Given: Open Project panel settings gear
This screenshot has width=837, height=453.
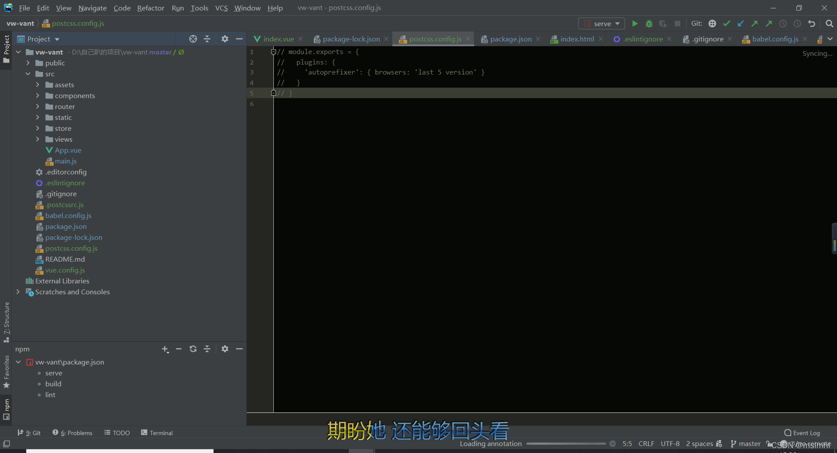Looking at the screenshot, I should click(x=225, y=39).
